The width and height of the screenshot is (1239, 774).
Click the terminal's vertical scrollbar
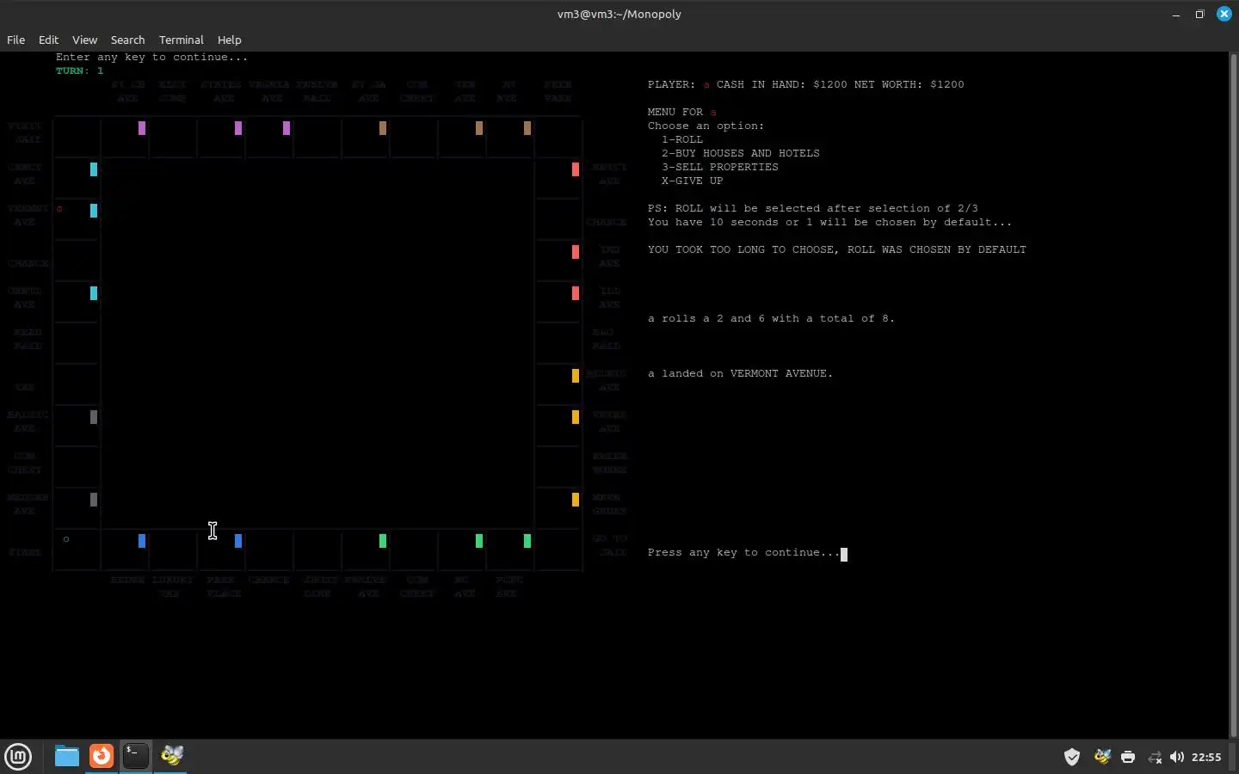tap(1233, 394)
